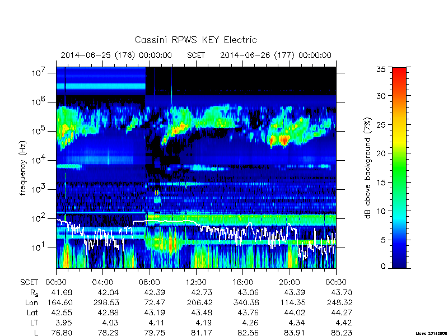Select the end date '2014-06-26 (177) 00:00:00'
Screen dimensions: 448x336
[x=276, y=55]
